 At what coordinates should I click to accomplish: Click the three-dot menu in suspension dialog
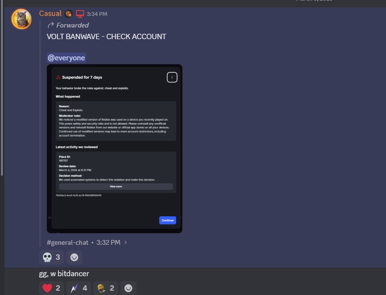(x=172, y=77)
